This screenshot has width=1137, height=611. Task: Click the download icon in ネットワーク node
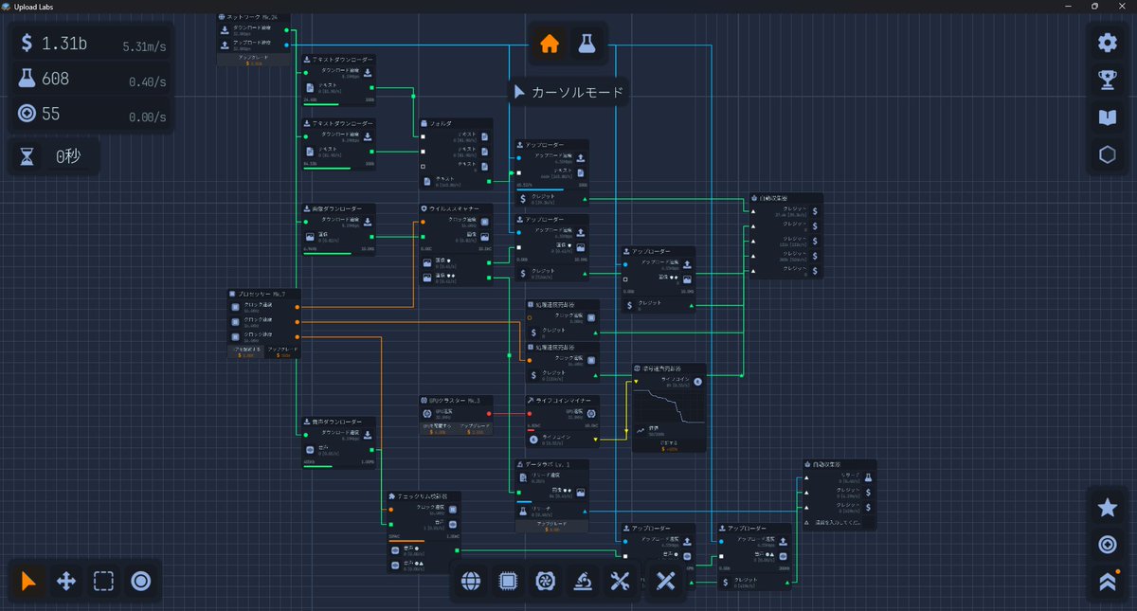225,28
